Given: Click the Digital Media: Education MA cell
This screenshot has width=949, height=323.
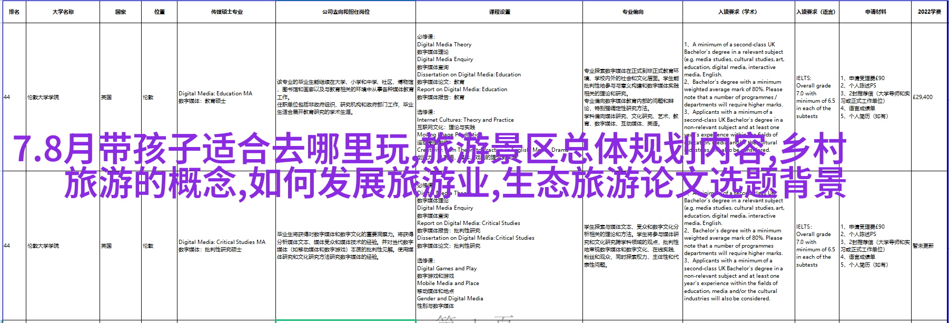Looking at the screenshot, I should pyautogui.click(x=226, y=97).
